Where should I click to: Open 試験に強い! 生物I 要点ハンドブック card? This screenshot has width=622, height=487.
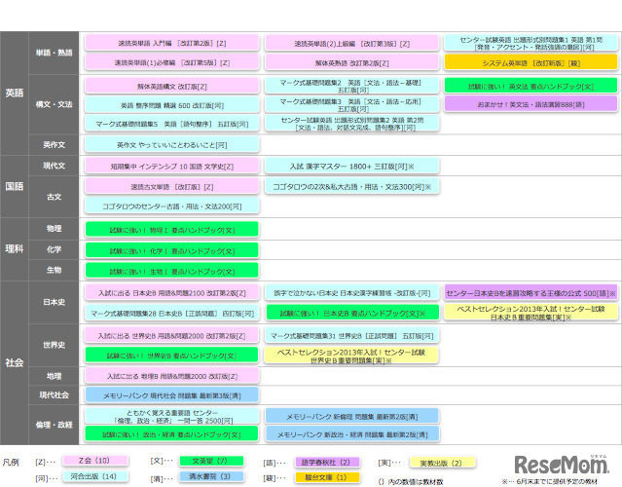point(171,272)
